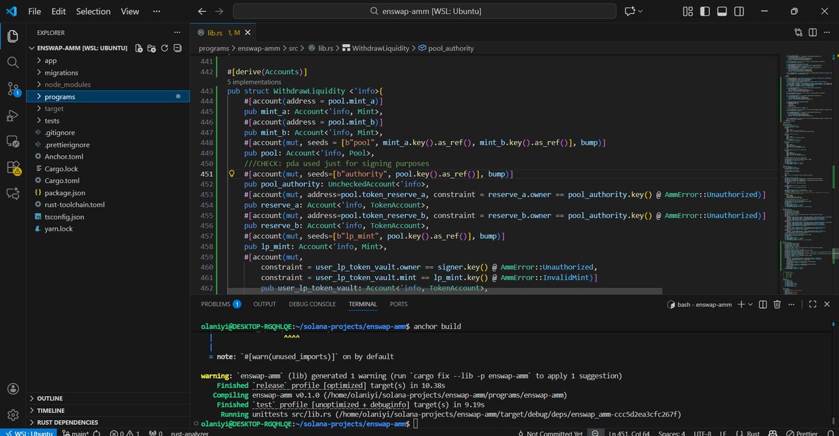Go back in navigation history

201,11
